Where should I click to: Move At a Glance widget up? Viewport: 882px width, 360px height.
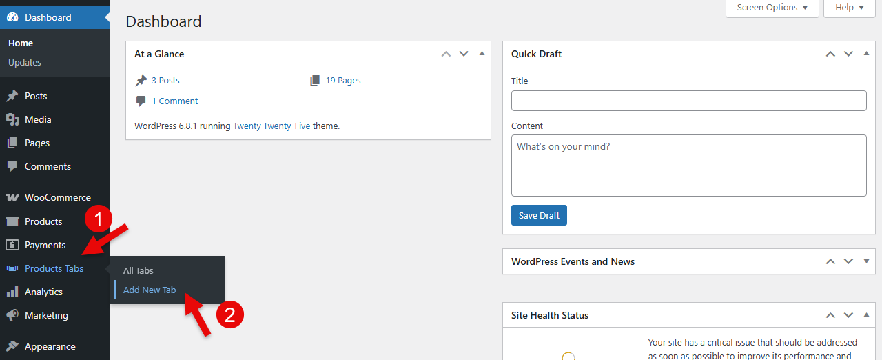tap(446, 54)
